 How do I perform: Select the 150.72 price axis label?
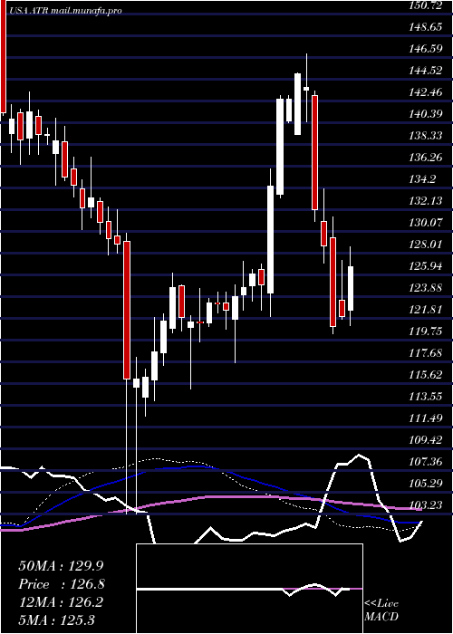point(426,5)
